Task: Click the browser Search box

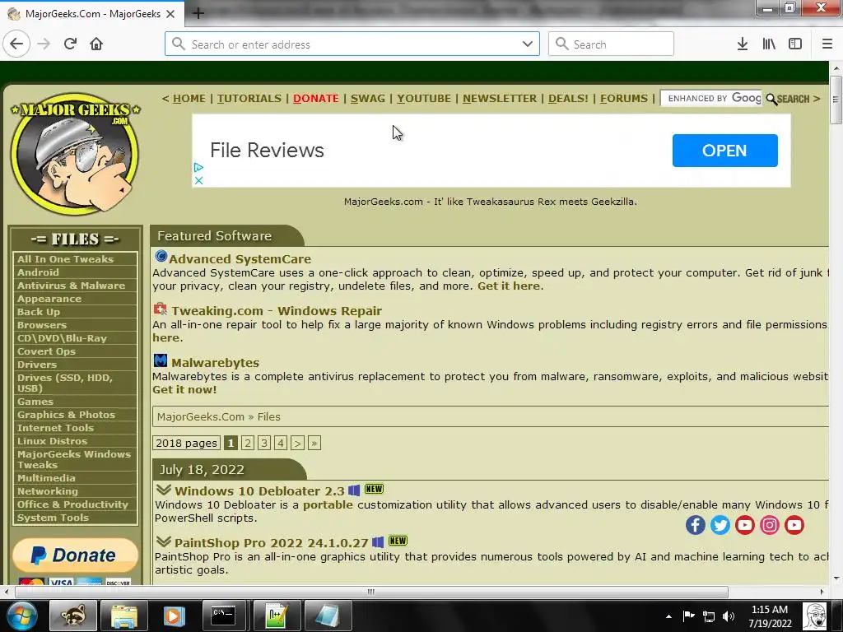Action: tap(611, 44)
